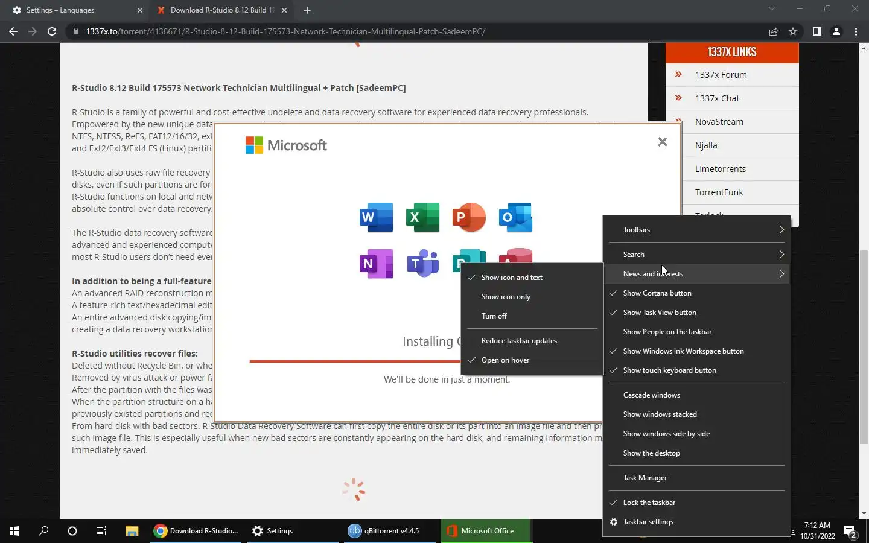This screenshot has height=543, width=869.
Task: Share this page from address bar
Action: [773, 31]
